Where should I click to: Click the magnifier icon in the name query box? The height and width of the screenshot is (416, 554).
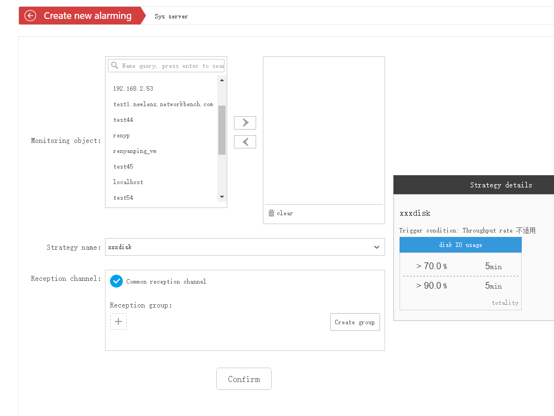pos(114,66)
